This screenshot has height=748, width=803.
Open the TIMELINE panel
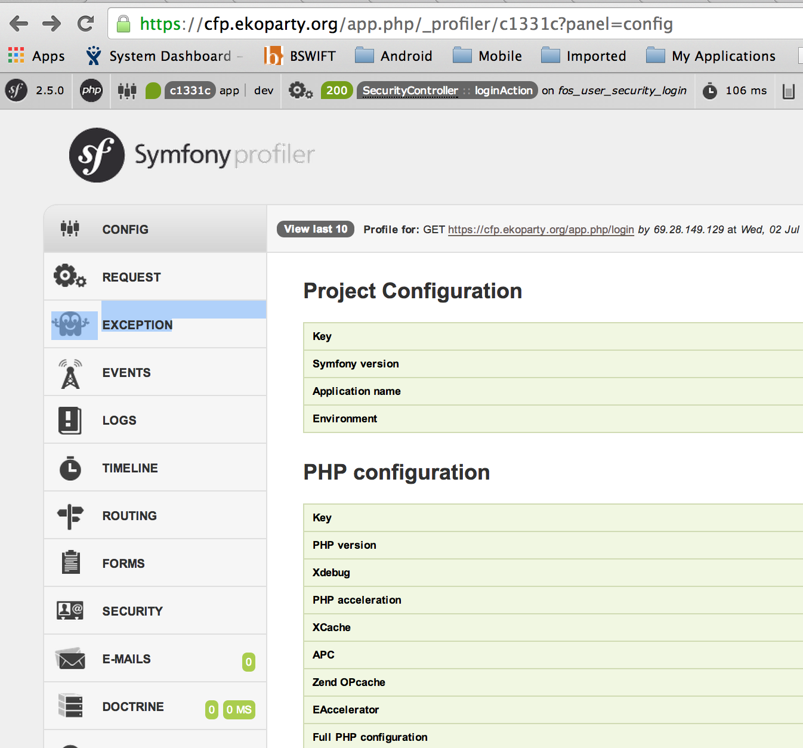tap(155, 468)
